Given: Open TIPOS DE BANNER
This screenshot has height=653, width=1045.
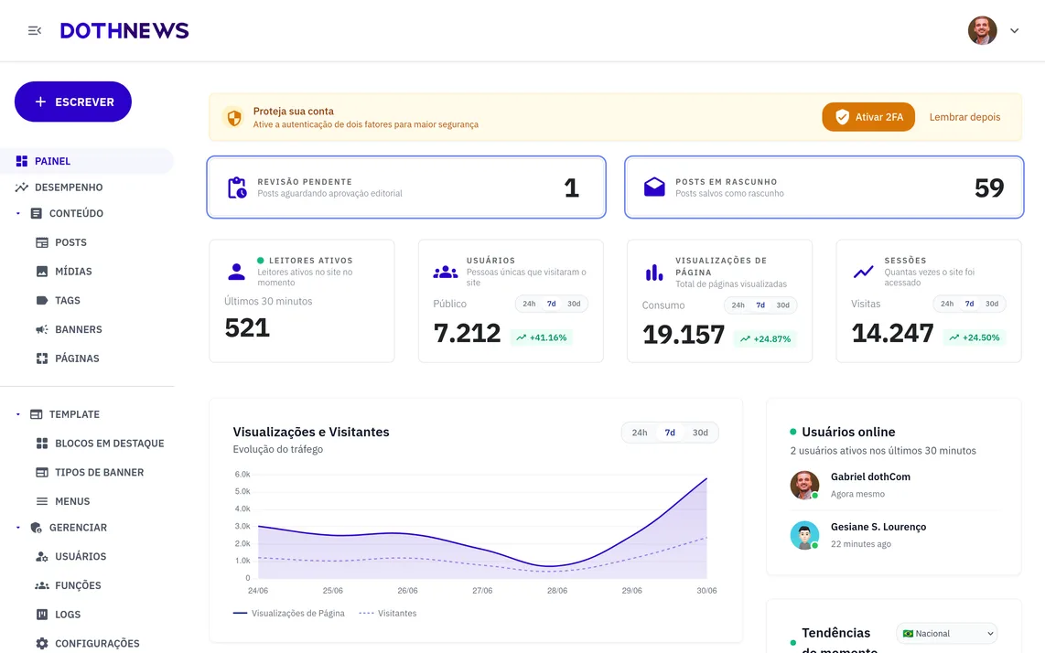Looking at the screenshot, I should click(x=100, y=473).
